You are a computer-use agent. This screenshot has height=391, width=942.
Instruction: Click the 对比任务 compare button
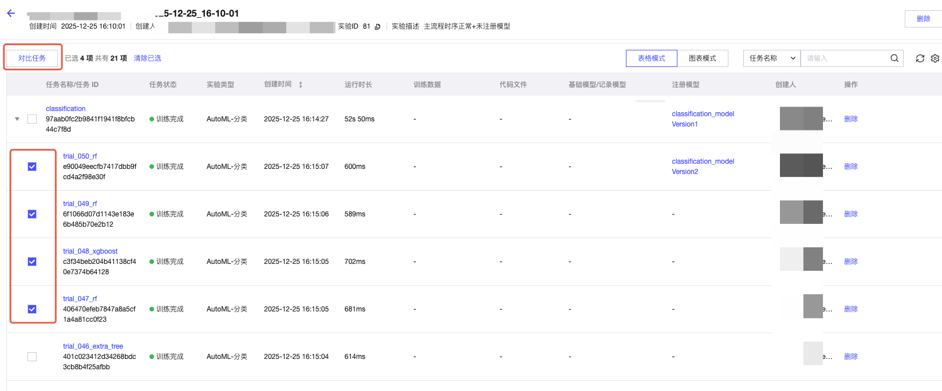(x=32, y=58)
